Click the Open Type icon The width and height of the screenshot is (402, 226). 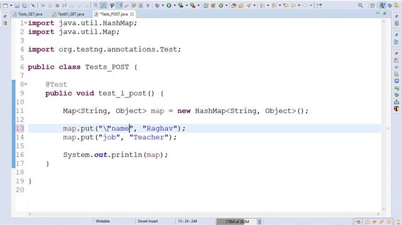coord(233,6)
